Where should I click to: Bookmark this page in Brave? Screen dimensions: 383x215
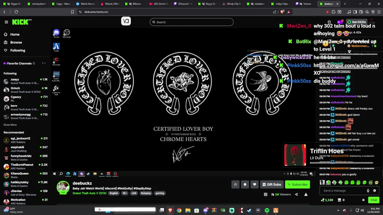pyautogui.click(x=72, y=12)
